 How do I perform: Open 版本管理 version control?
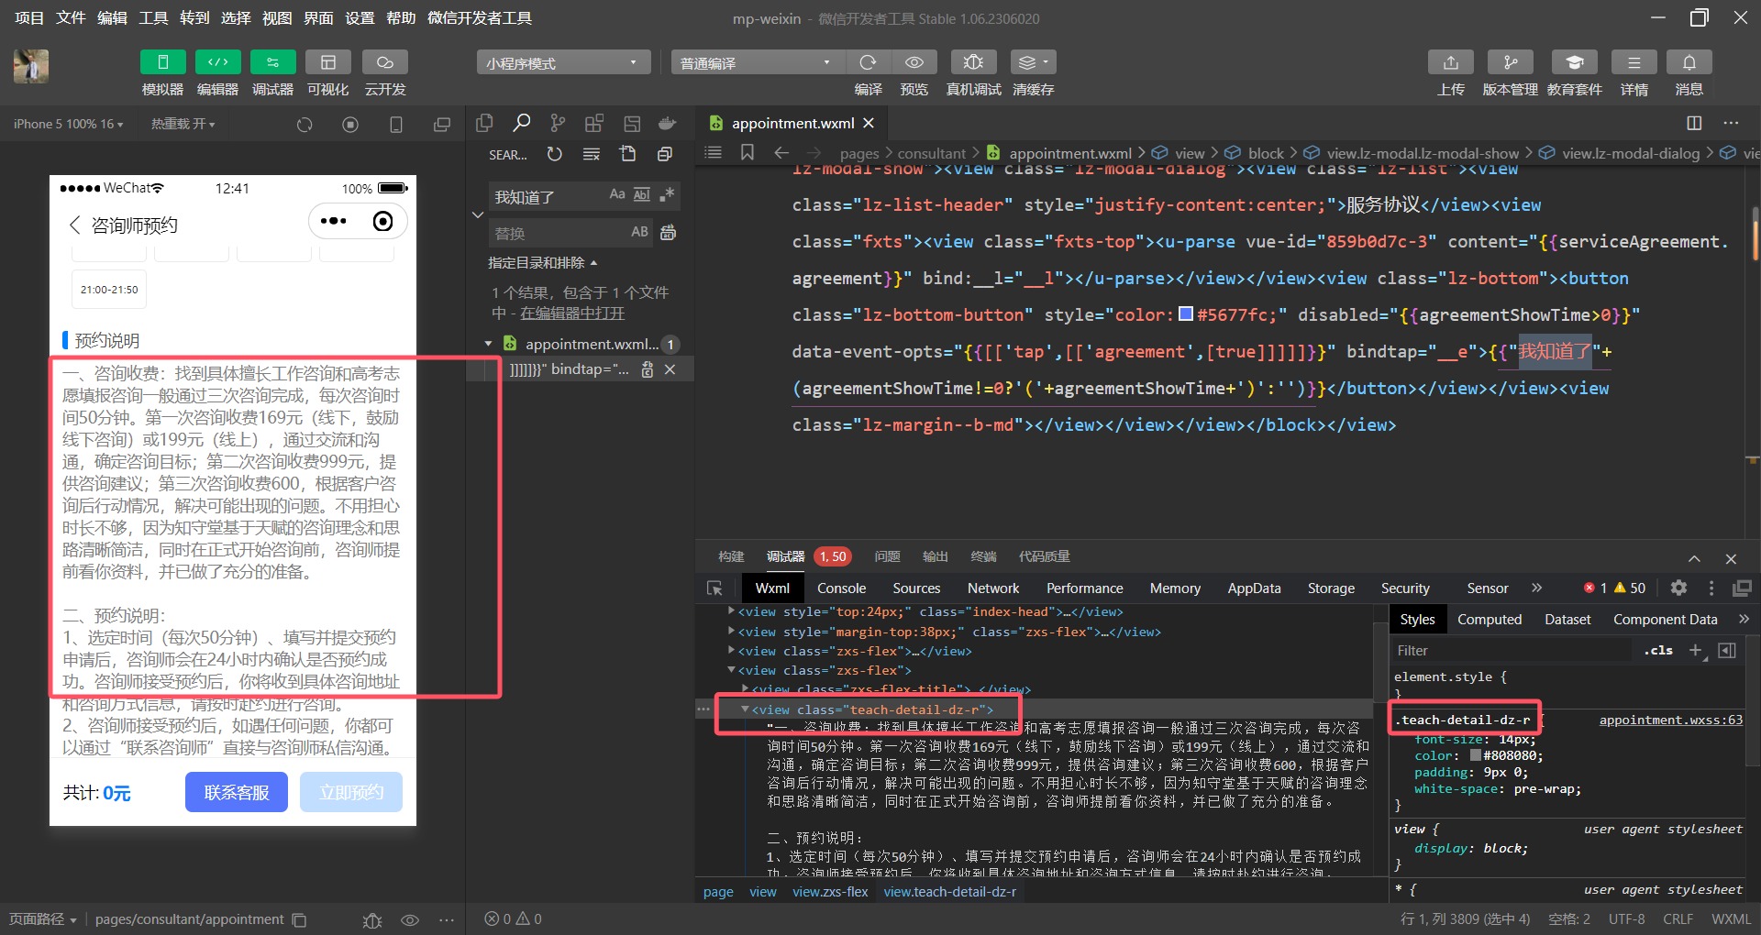point(1510,62)
